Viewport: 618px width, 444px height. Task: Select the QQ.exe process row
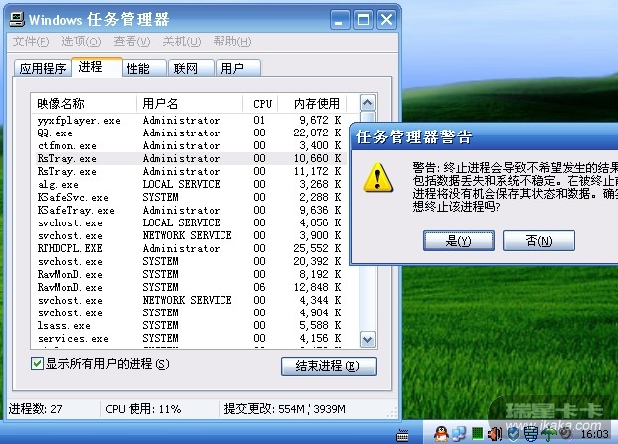click(189, 133)
